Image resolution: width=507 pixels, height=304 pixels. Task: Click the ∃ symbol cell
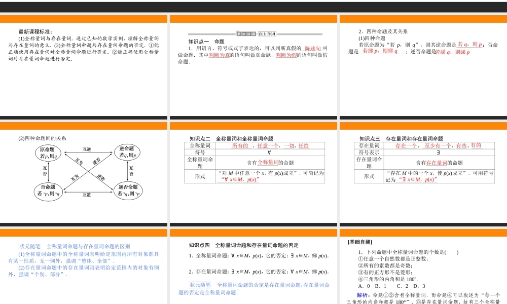439,153
